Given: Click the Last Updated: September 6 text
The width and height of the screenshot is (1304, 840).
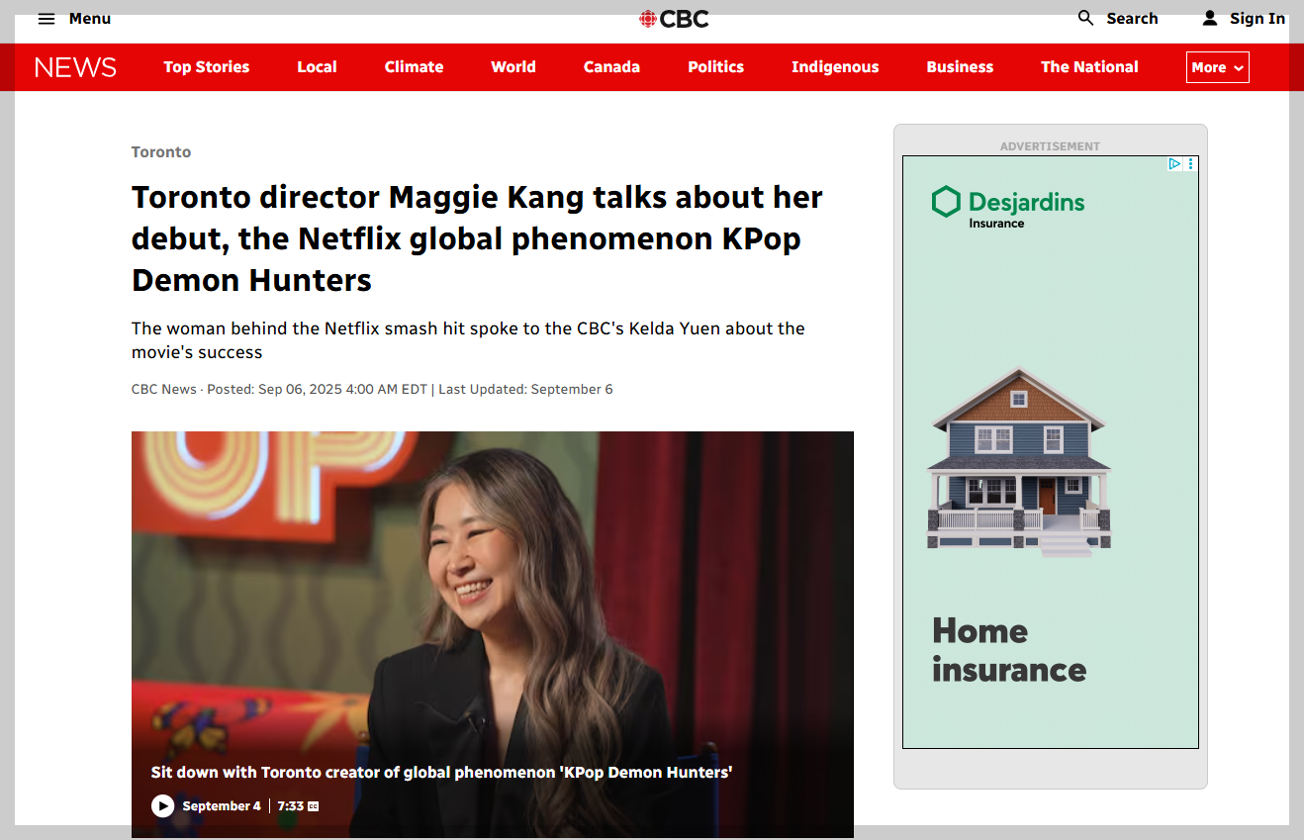Looking at the screenshot, I should (x=525, y=389).
